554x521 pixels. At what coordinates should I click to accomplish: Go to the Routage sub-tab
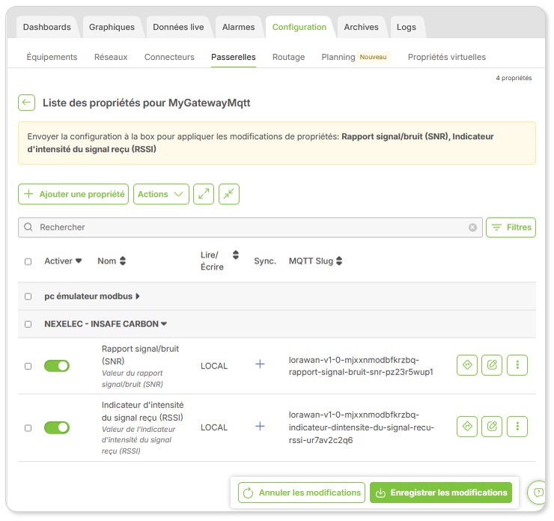click(x=288, y=57)
